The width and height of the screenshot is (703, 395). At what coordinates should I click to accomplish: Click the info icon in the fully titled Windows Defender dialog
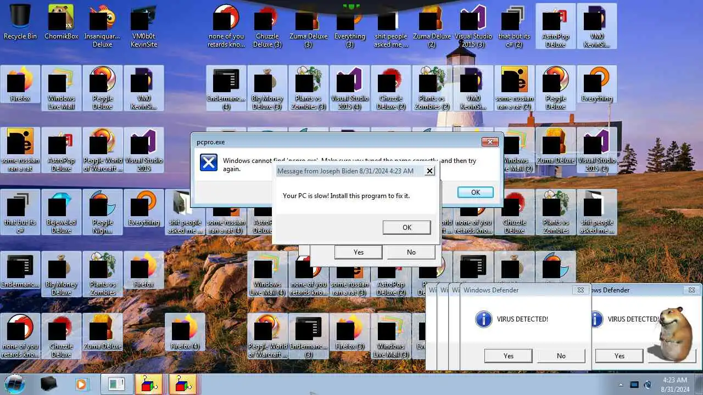click(x=483, y=319)
